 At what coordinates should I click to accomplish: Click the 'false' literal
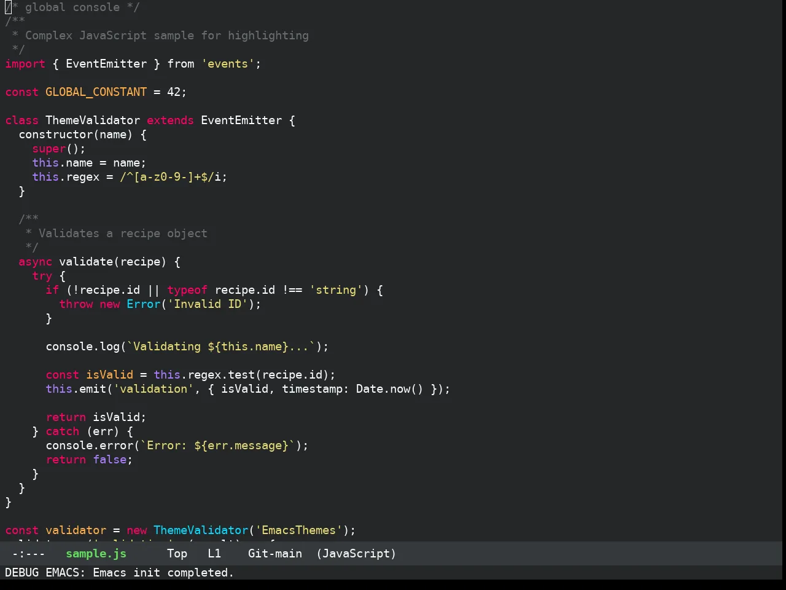[x=109, y=460]
